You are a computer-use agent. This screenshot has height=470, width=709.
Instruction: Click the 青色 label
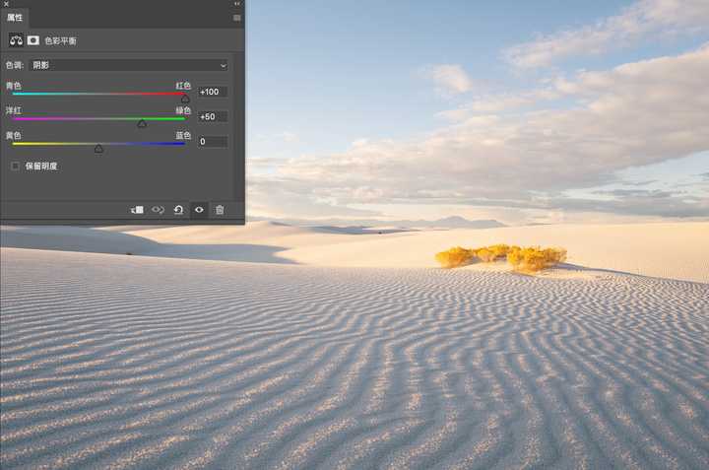click(14, 86)
